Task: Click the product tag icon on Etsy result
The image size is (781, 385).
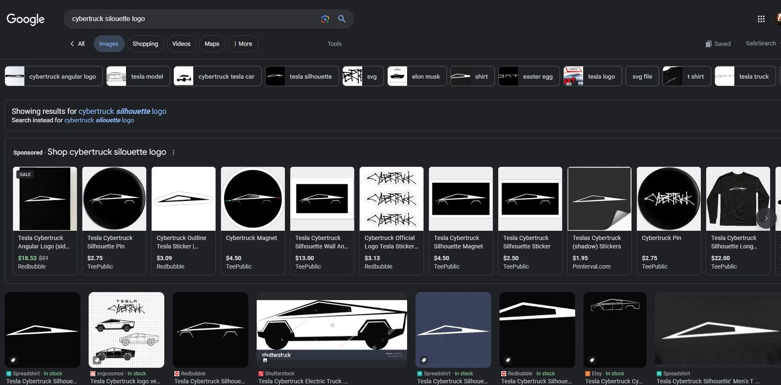Action: [x=592, y=360]
